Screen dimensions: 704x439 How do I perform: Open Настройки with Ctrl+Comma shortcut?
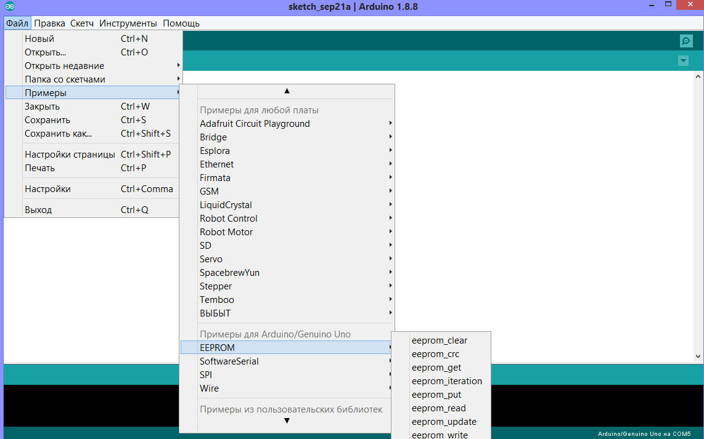pos(93,189)
